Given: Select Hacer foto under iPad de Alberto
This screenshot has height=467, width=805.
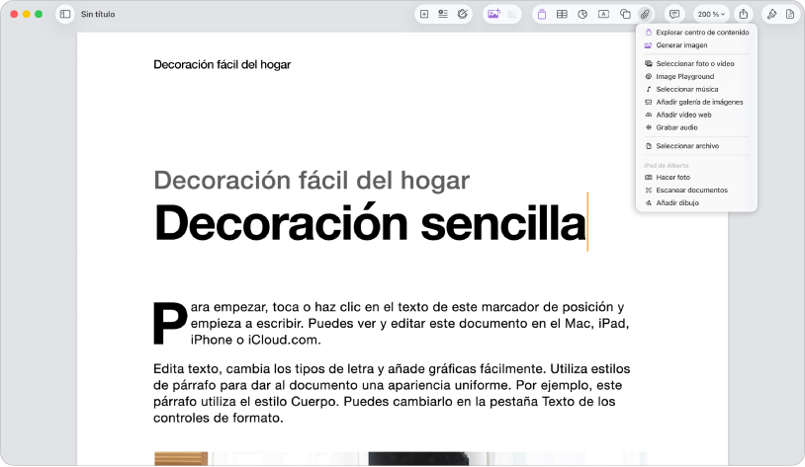Looking at the screenshot, I should 696,178.
